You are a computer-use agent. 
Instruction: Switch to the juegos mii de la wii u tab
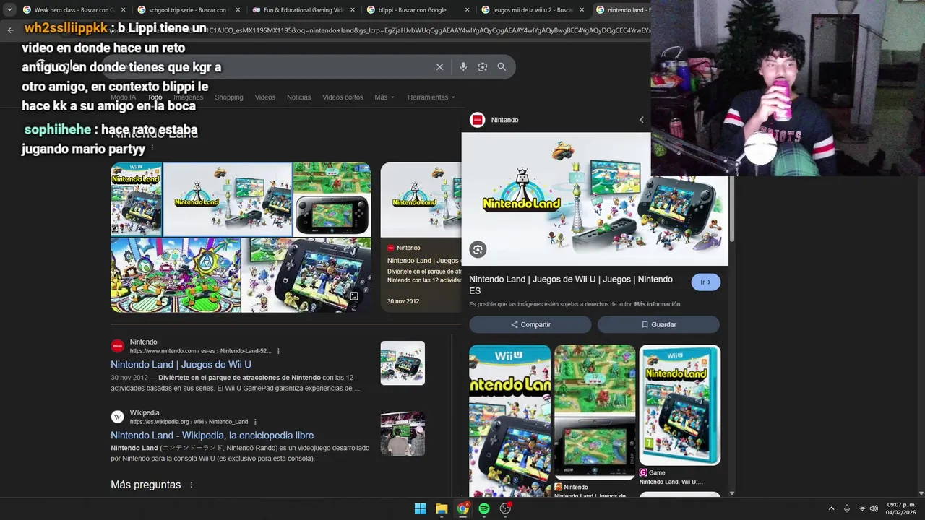(532, 10)
